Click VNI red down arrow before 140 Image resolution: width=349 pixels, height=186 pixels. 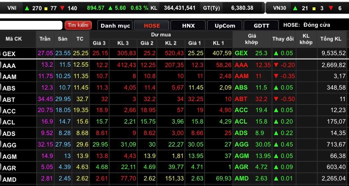click(62, 8)
